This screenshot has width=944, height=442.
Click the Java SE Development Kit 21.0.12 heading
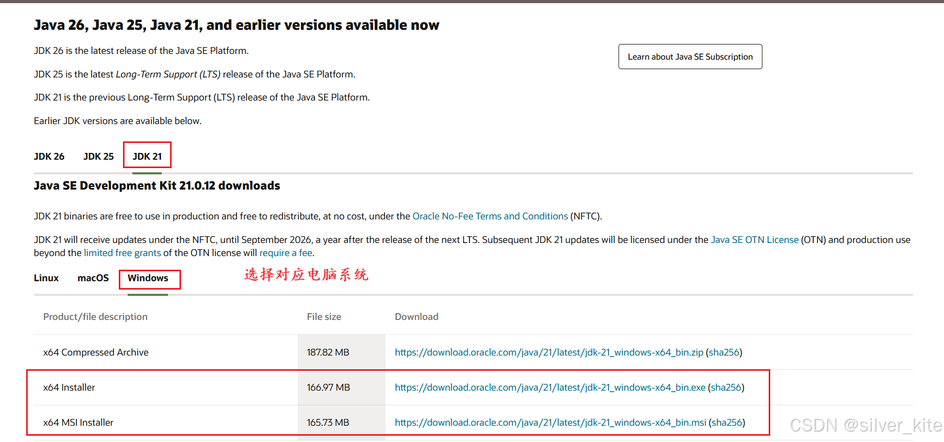click(x=157, y=186)
